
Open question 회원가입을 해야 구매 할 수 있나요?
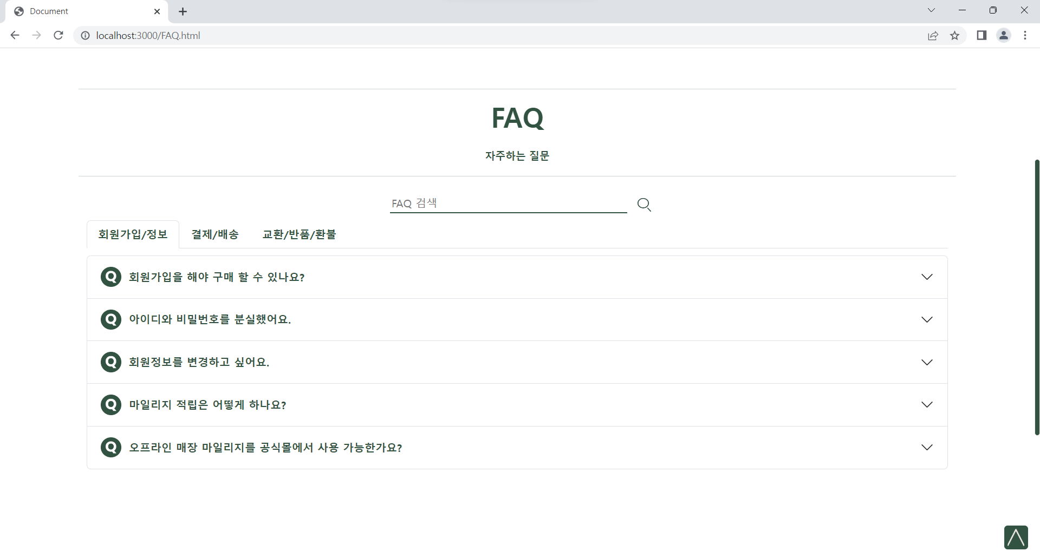pyautogui.click(x=517, y=277)
